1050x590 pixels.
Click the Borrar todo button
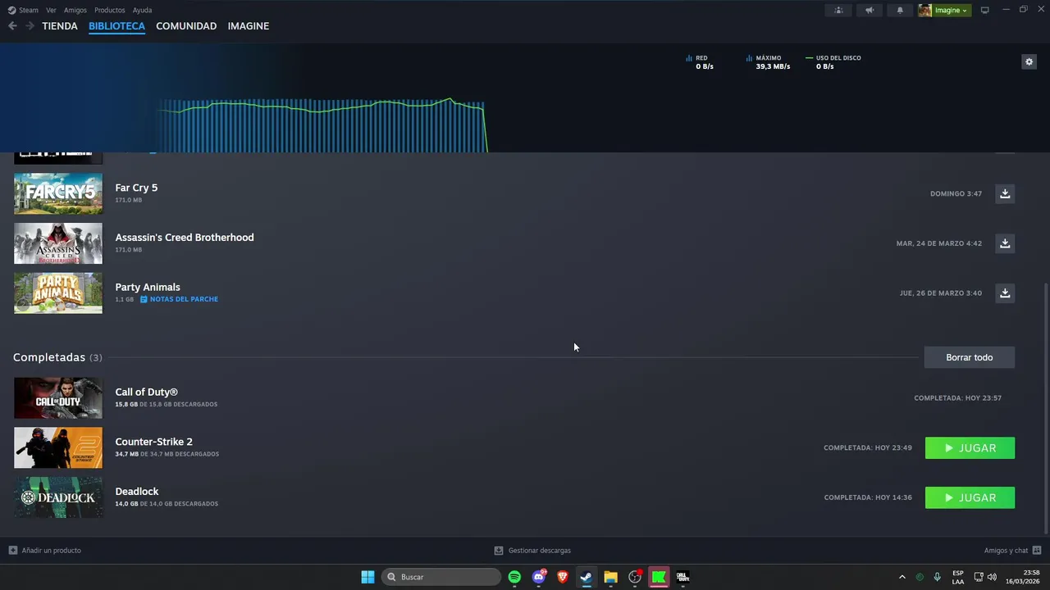(x=970, y=357)
